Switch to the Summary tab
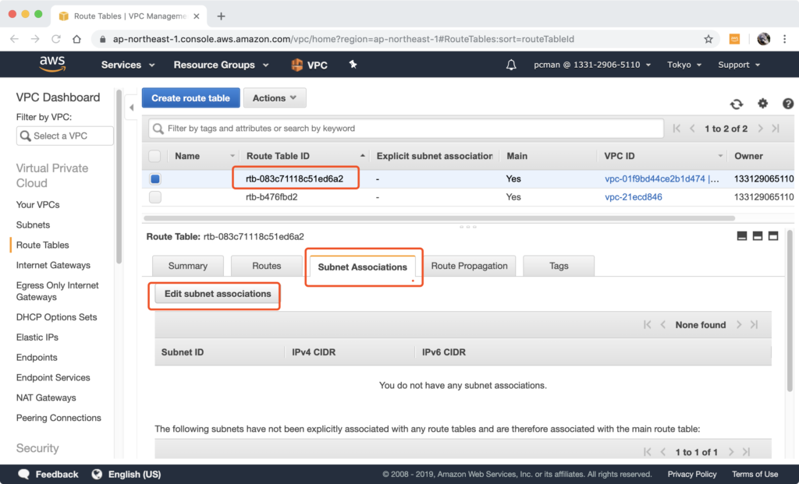 point(187,266)
